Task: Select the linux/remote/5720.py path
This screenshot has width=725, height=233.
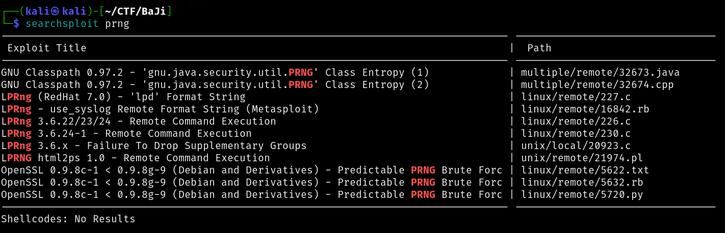Action: click(x=582, y=194)
